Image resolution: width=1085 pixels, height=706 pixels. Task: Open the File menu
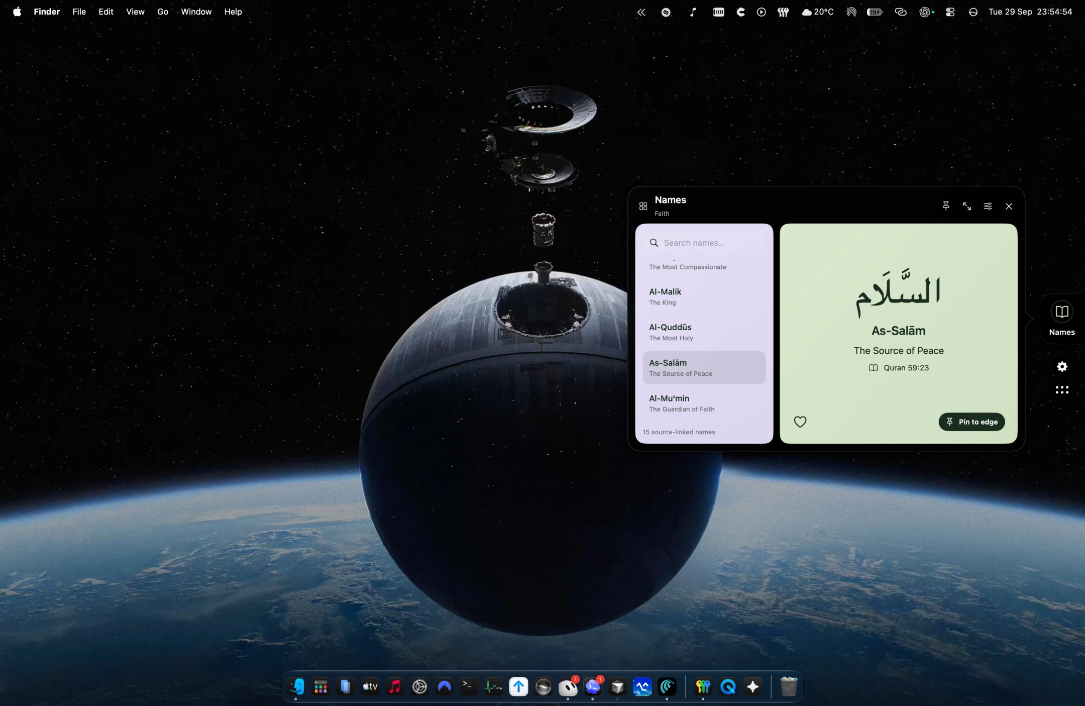[x=79, y=12]
